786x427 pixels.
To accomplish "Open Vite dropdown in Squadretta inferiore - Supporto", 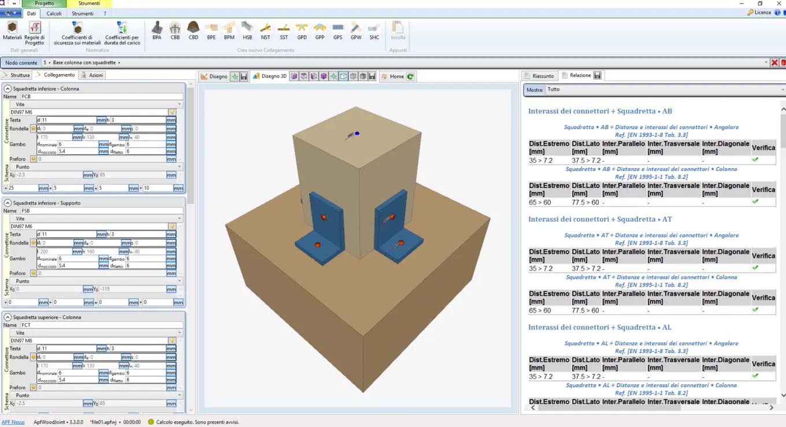I will 98,219.
